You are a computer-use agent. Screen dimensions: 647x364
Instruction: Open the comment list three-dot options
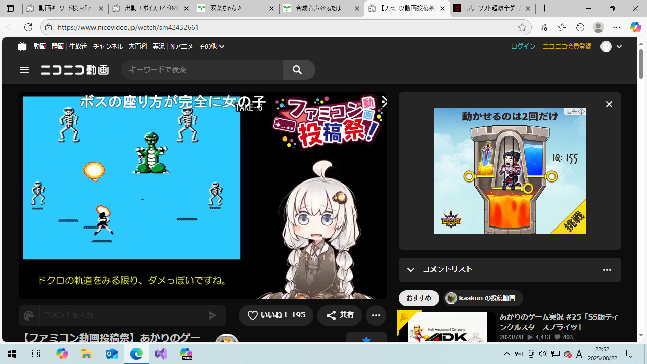point(607,270)
